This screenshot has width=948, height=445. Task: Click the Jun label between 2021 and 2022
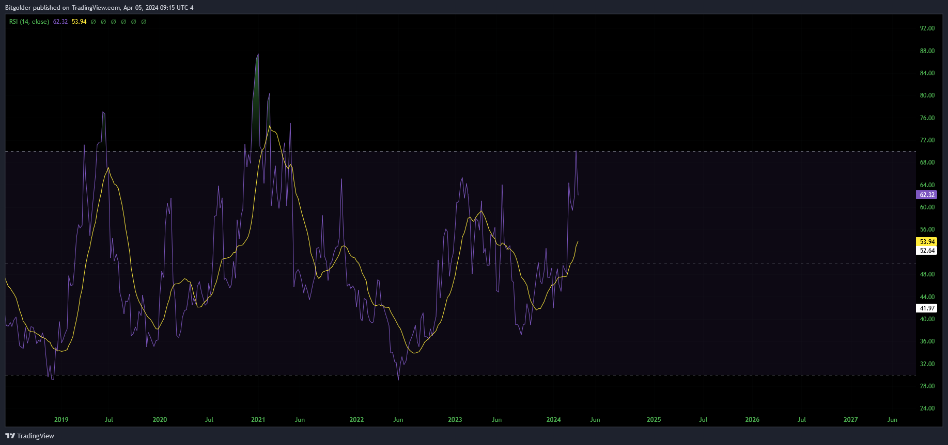[300, 420]
